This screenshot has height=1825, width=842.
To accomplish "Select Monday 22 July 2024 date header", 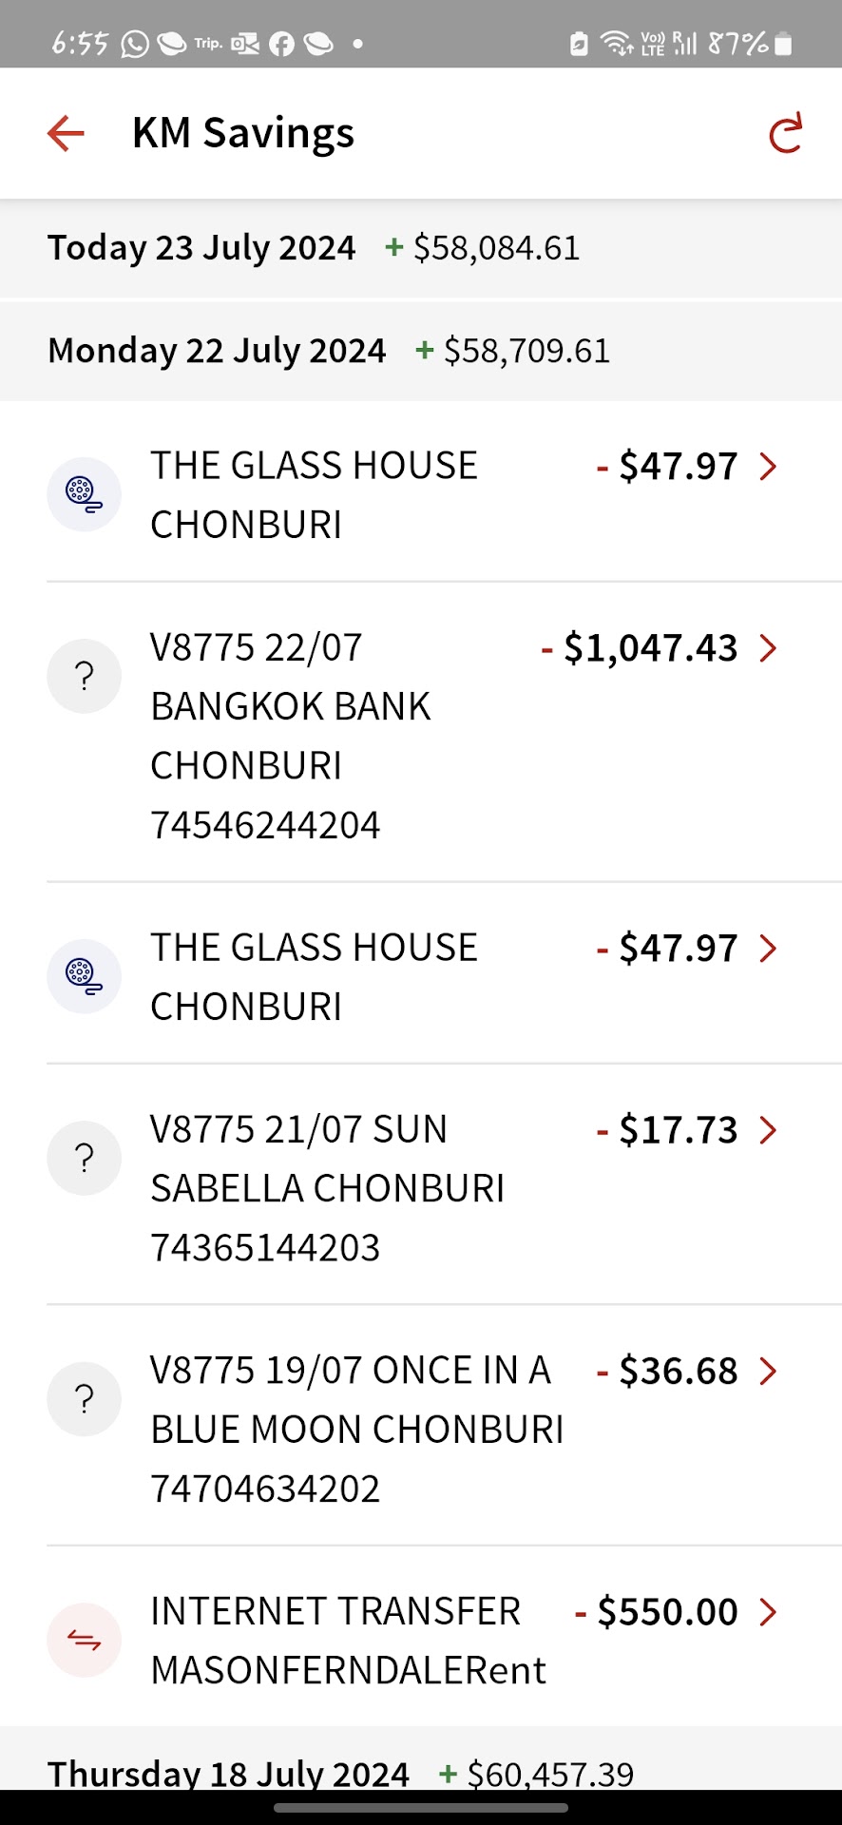I will click(218, 351).
